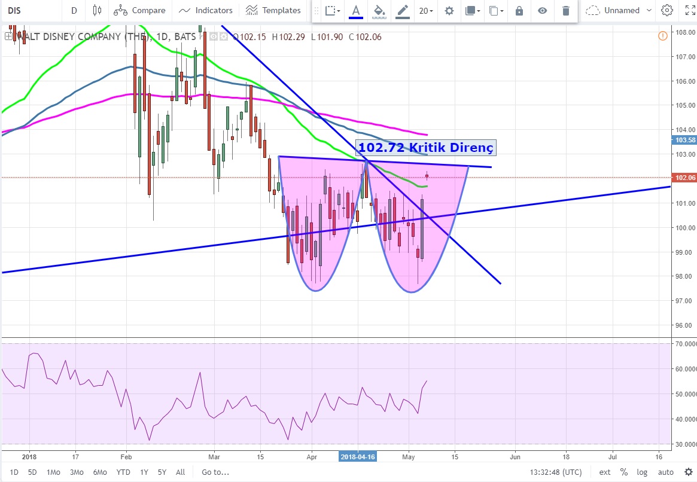Open the candlestick chart style menu
Image resolution: width=697 pixels, height=482 pixels.
click(97, 10)
